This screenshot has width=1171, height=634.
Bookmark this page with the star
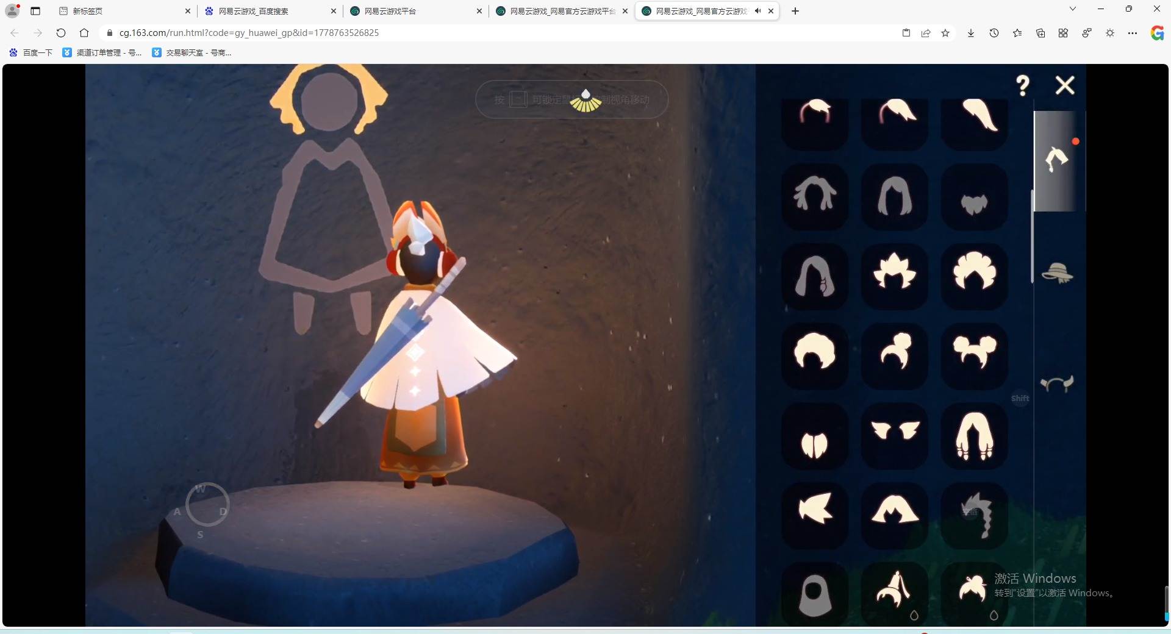945,33
